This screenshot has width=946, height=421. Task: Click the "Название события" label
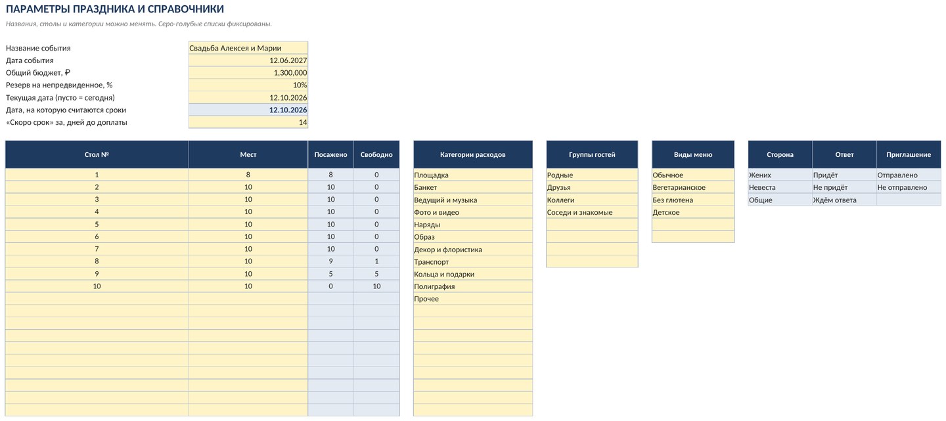coord(38,48)
